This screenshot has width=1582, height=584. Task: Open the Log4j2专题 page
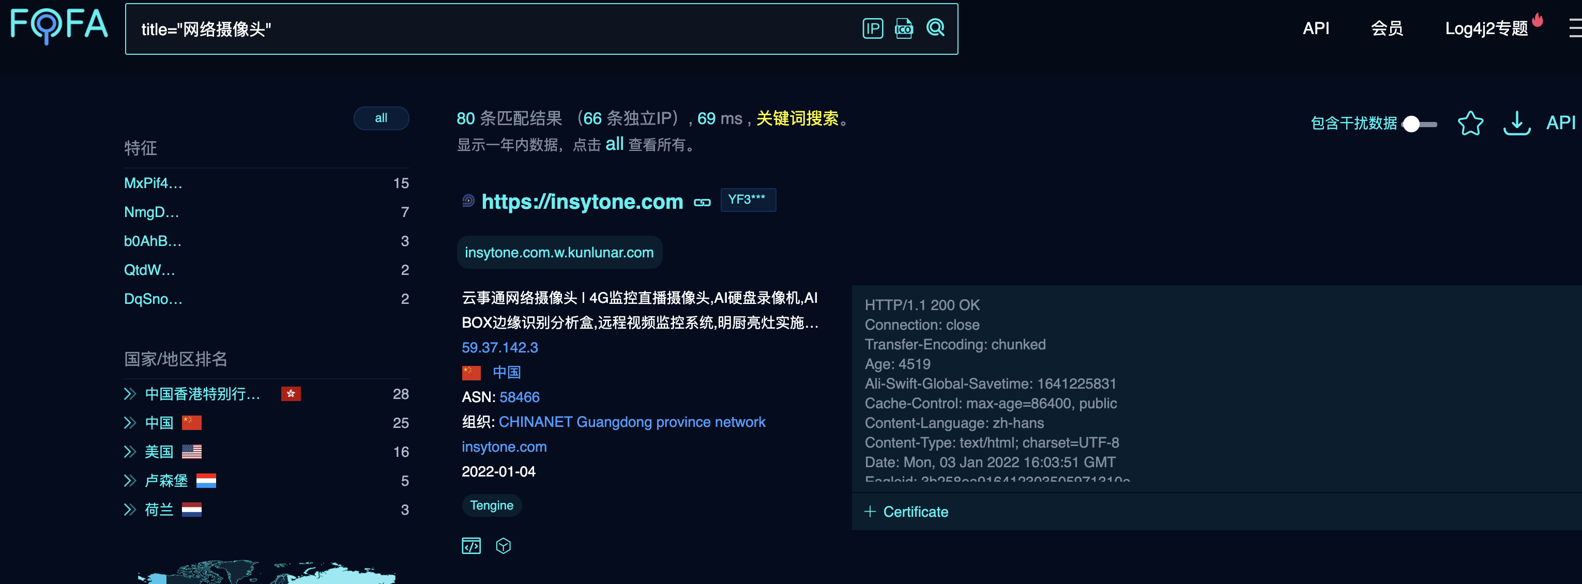pyautogui.click(x=1486, y=28)
